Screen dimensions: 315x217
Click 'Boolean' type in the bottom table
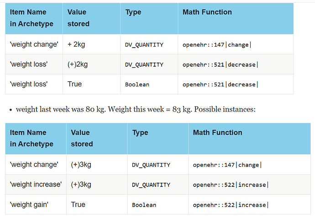click(x=144, y=205)
